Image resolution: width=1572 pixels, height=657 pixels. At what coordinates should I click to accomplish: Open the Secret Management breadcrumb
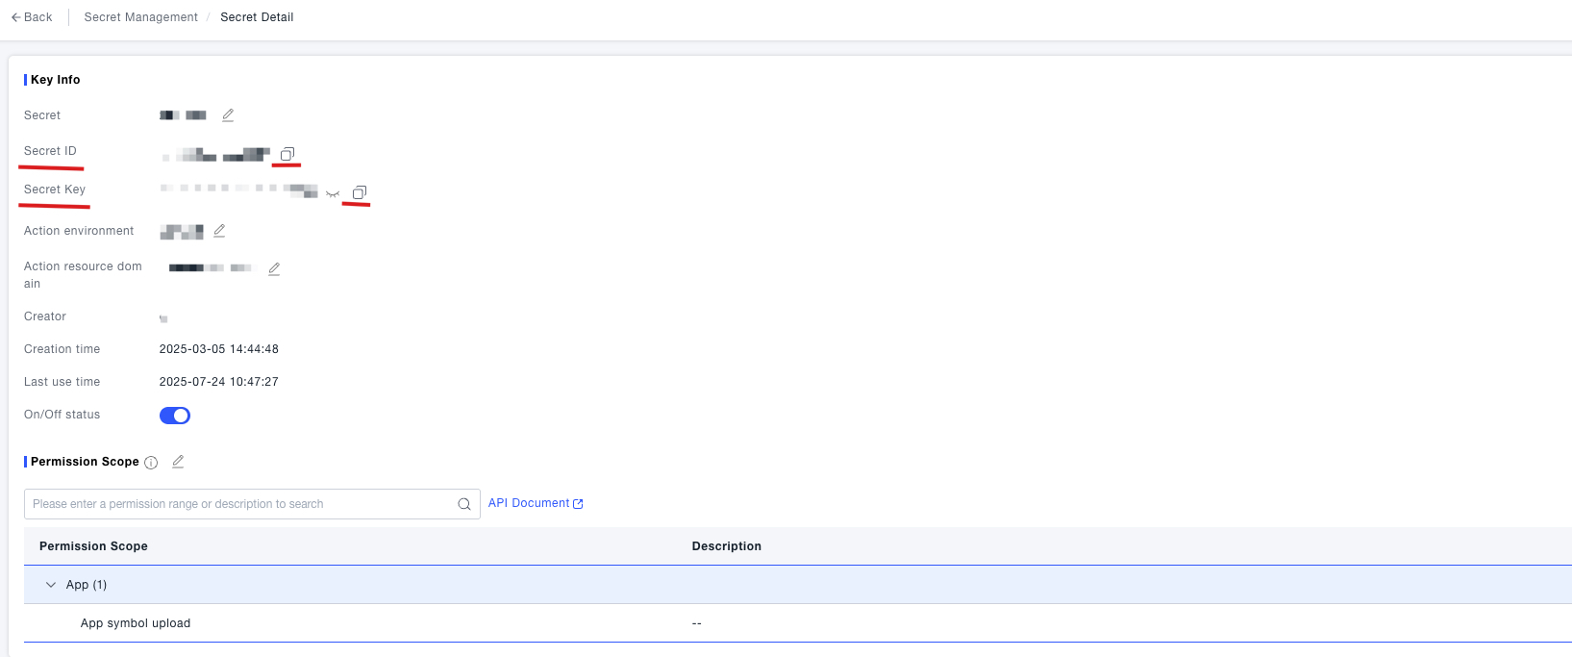[140, 17]
